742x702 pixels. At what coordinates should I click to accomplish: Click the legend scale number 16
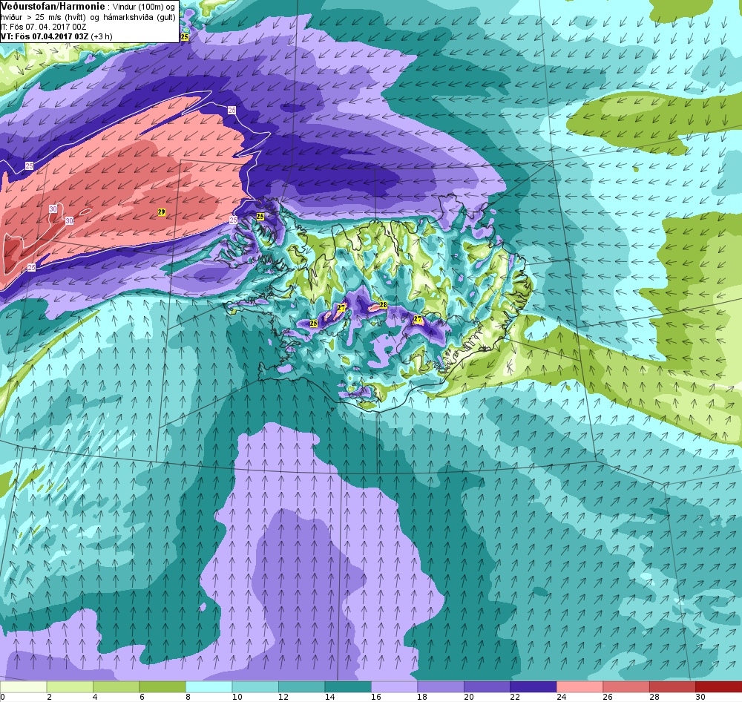(376, 697)
